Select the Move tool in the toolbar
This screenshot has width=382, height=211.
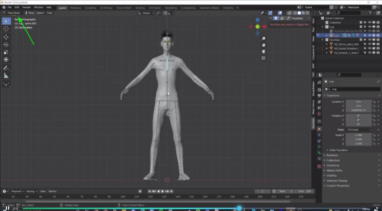[x=6, y=37]
